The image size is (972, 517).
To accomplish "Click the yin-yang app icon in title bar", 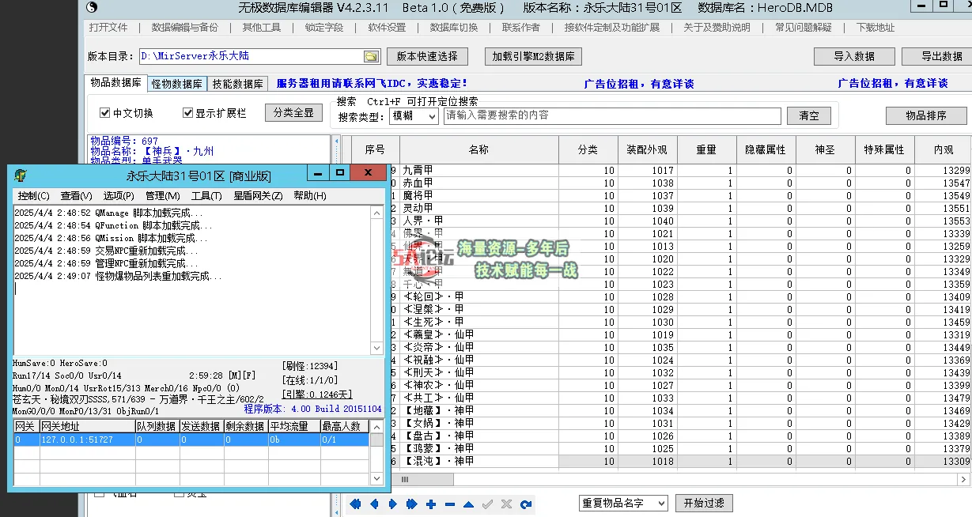I will pos(92,7).
